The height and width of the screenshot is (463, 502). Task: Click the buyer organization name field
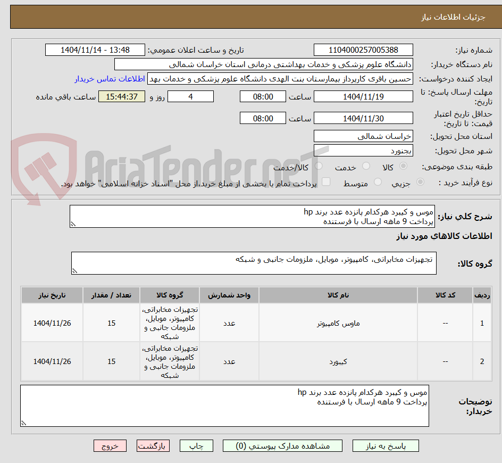[263, 64]
